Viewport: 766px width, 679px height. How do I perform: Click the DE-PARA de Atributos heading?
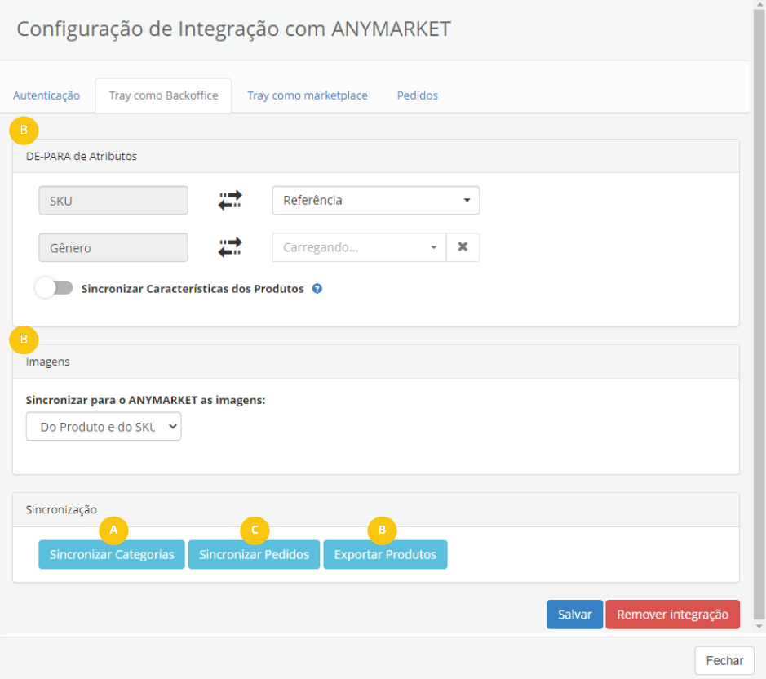82,157
